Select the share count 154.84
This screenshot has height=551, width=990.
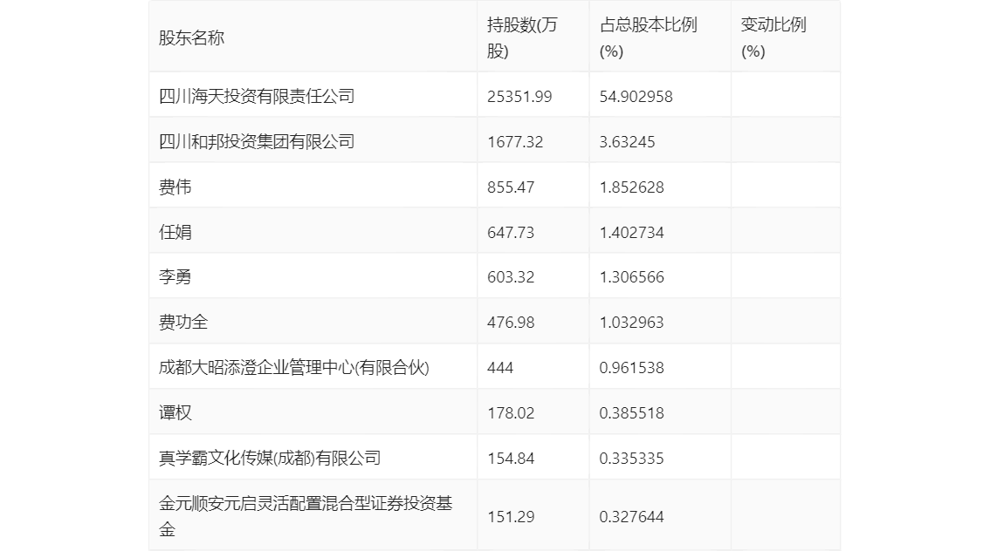coord(511,459)
